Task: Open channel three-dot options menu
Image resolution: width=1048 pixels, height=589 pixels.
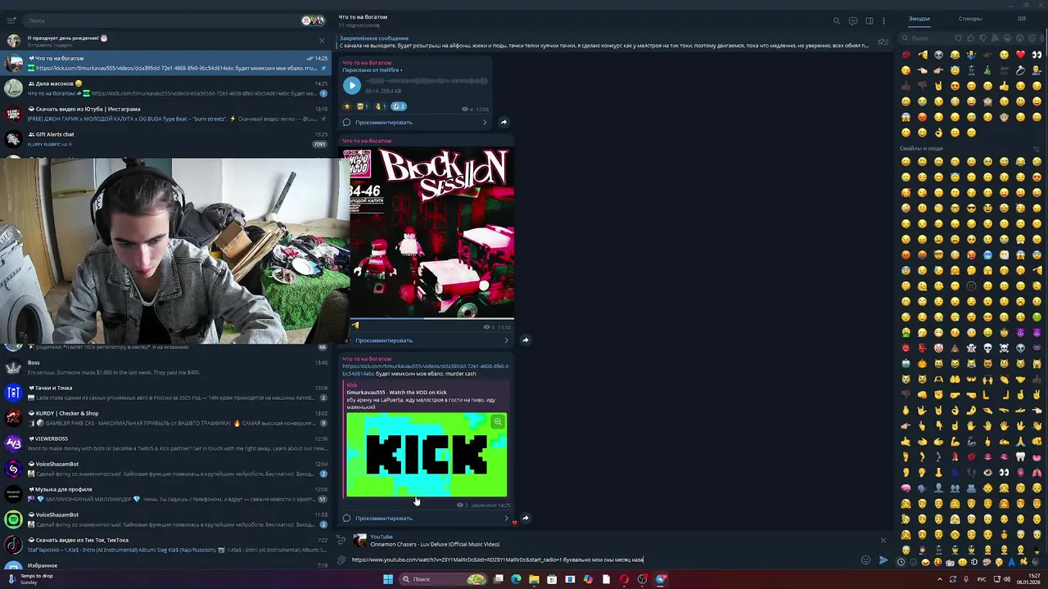Action: (x=885, y=21)
